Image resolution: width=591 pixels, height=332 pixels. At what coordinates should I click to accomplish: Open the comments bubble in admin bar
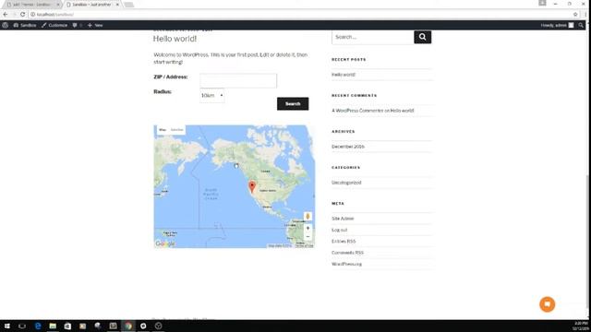(x=77, y=25)
